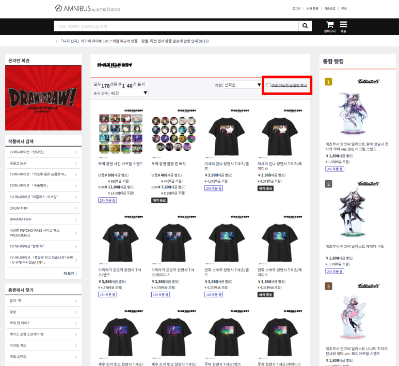Click the chevron next to PSYCHO-PASS PROVIDENCE
The height and width of the screenshot is (366, 399).
76,233
